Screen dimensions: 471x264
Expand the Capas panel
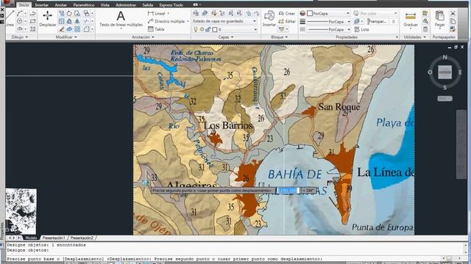click(x=226, y=37)
